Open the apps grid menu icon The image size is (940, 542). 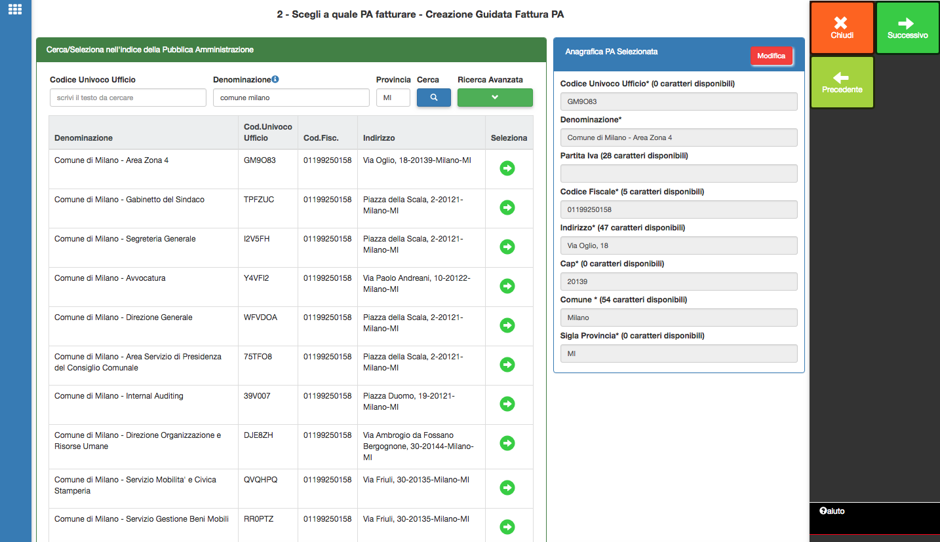[x=15, y=9]
